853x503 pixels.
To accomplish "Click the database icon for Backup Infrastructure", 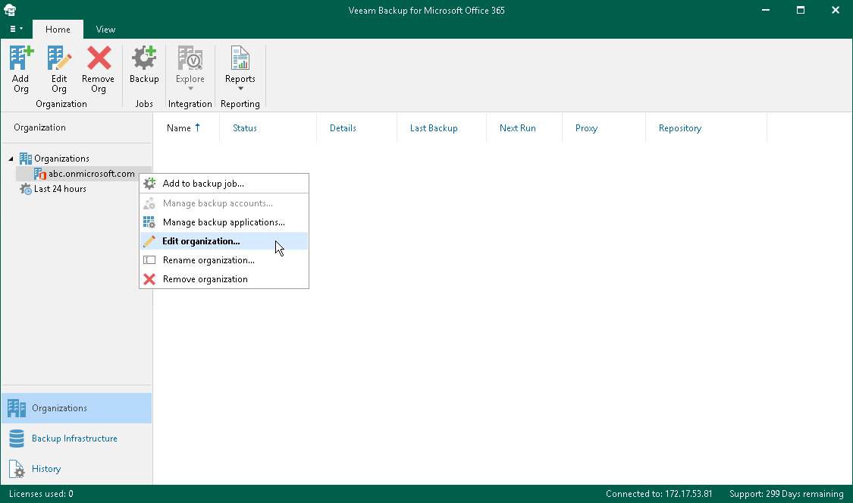I will (x=17, y=439).
